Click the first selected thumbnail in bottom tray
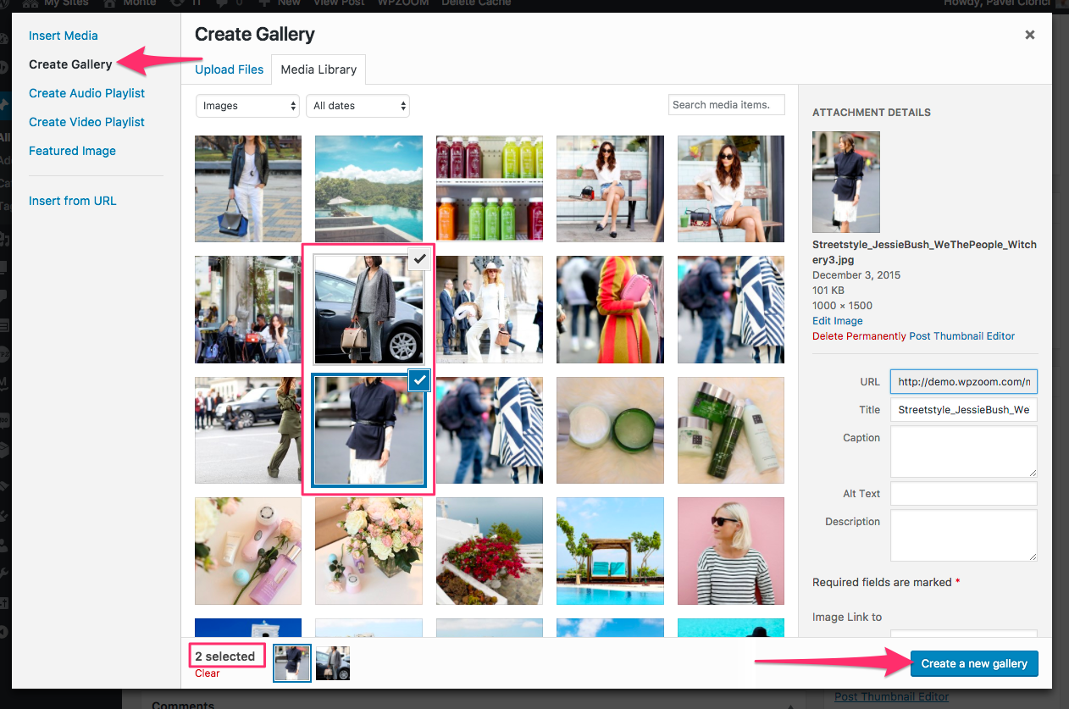Viewport: 1069px width, 709px height. [292, 663]
